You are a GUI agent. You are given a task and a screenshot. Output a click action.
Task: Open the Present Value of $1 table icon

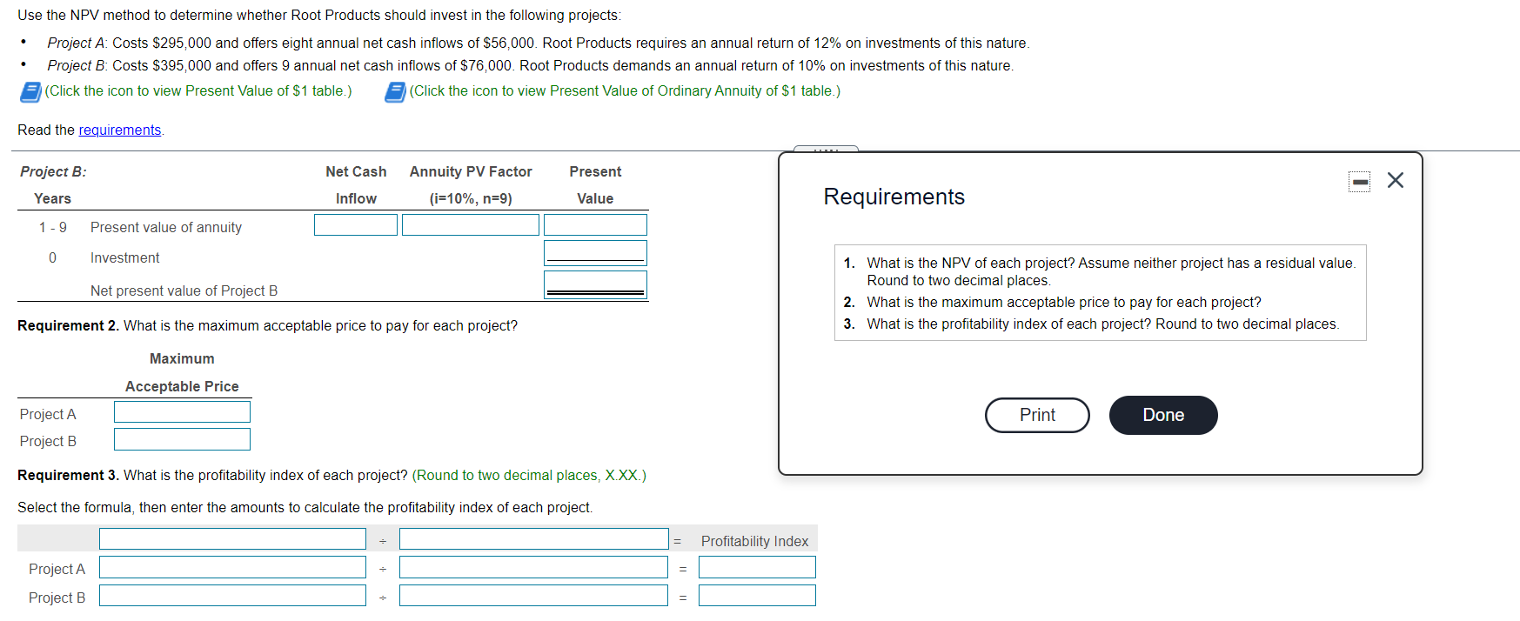30,91
